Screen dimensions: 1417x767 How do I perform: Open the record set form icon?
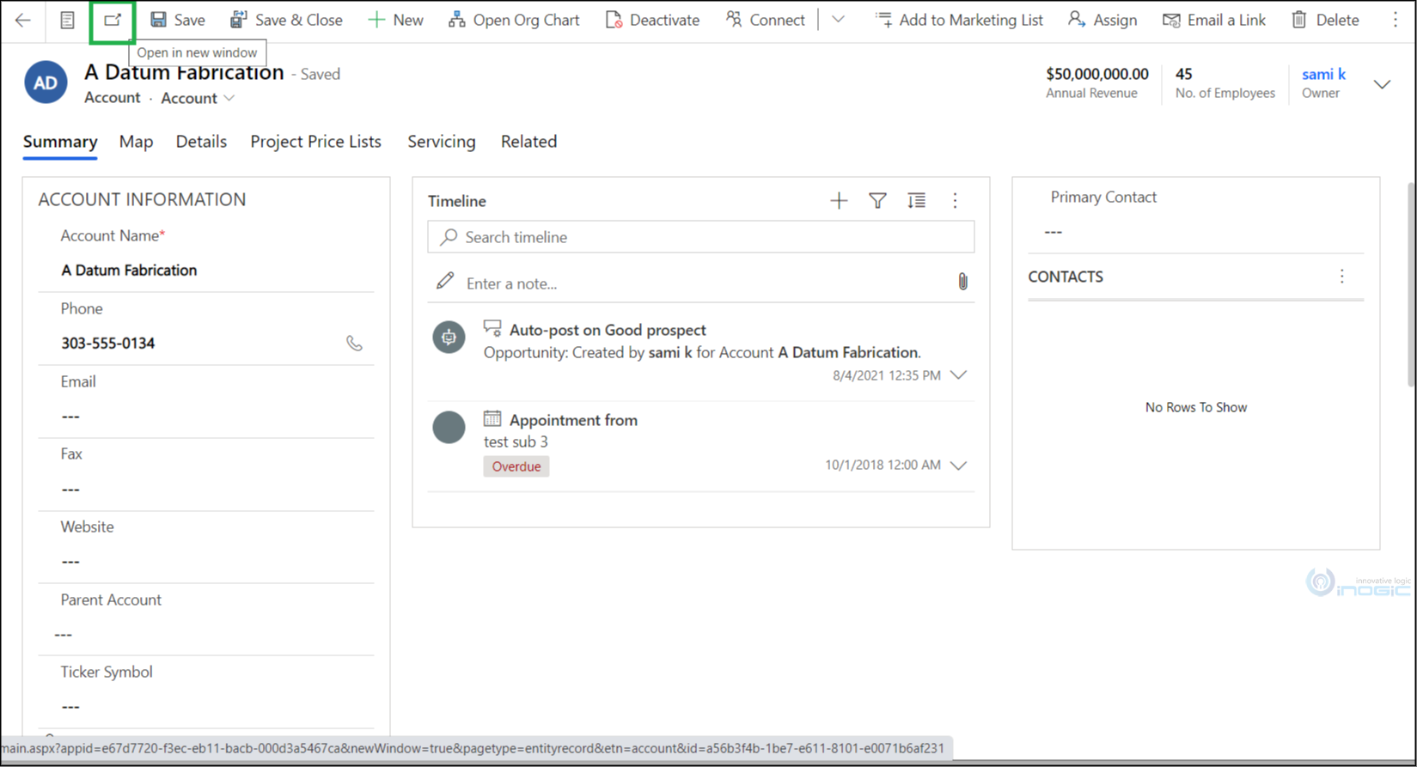67,20
